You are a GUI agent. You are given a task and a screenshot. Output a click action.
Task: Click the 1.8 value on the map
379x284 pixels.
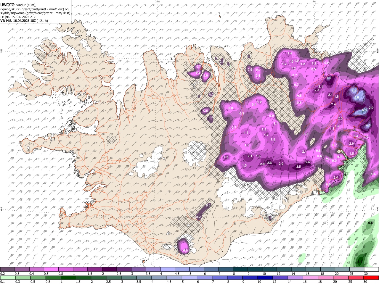pyautogui.click(x=336, y=97)
